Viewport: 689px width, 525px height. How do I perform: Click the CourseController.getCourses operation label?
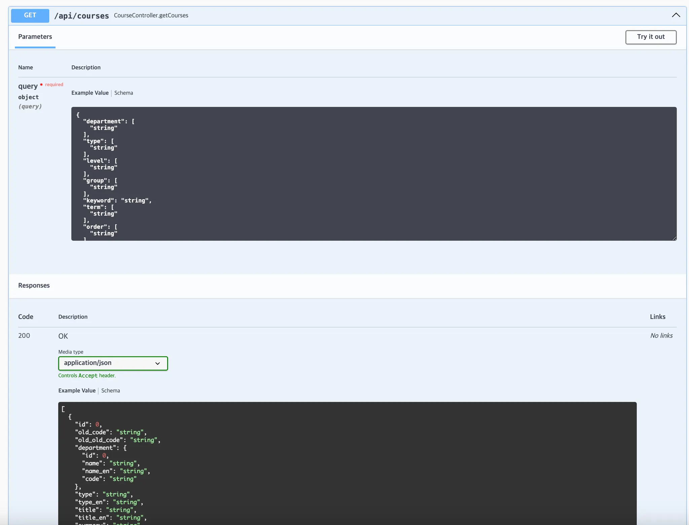(151, 15)
